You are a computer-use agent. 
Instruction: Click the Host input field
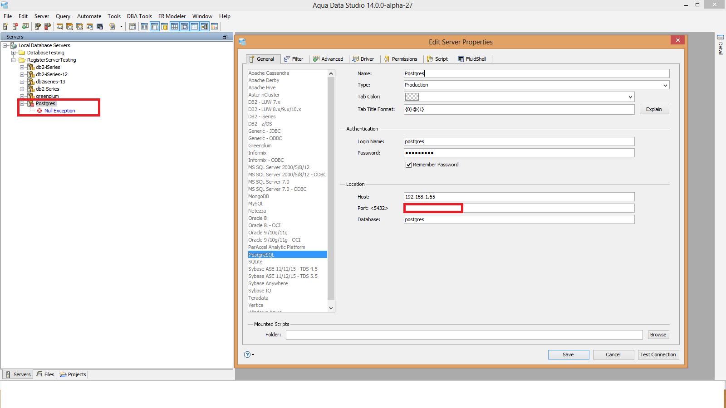[519, 197]
